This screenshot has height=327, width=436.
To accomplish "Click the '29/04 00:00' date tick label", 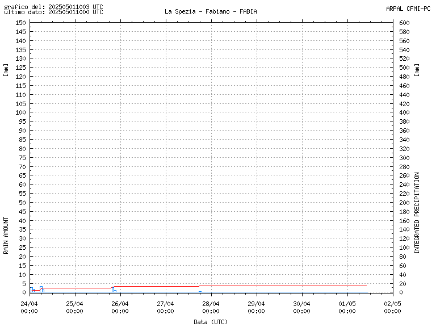I will [x=257, y=307].
